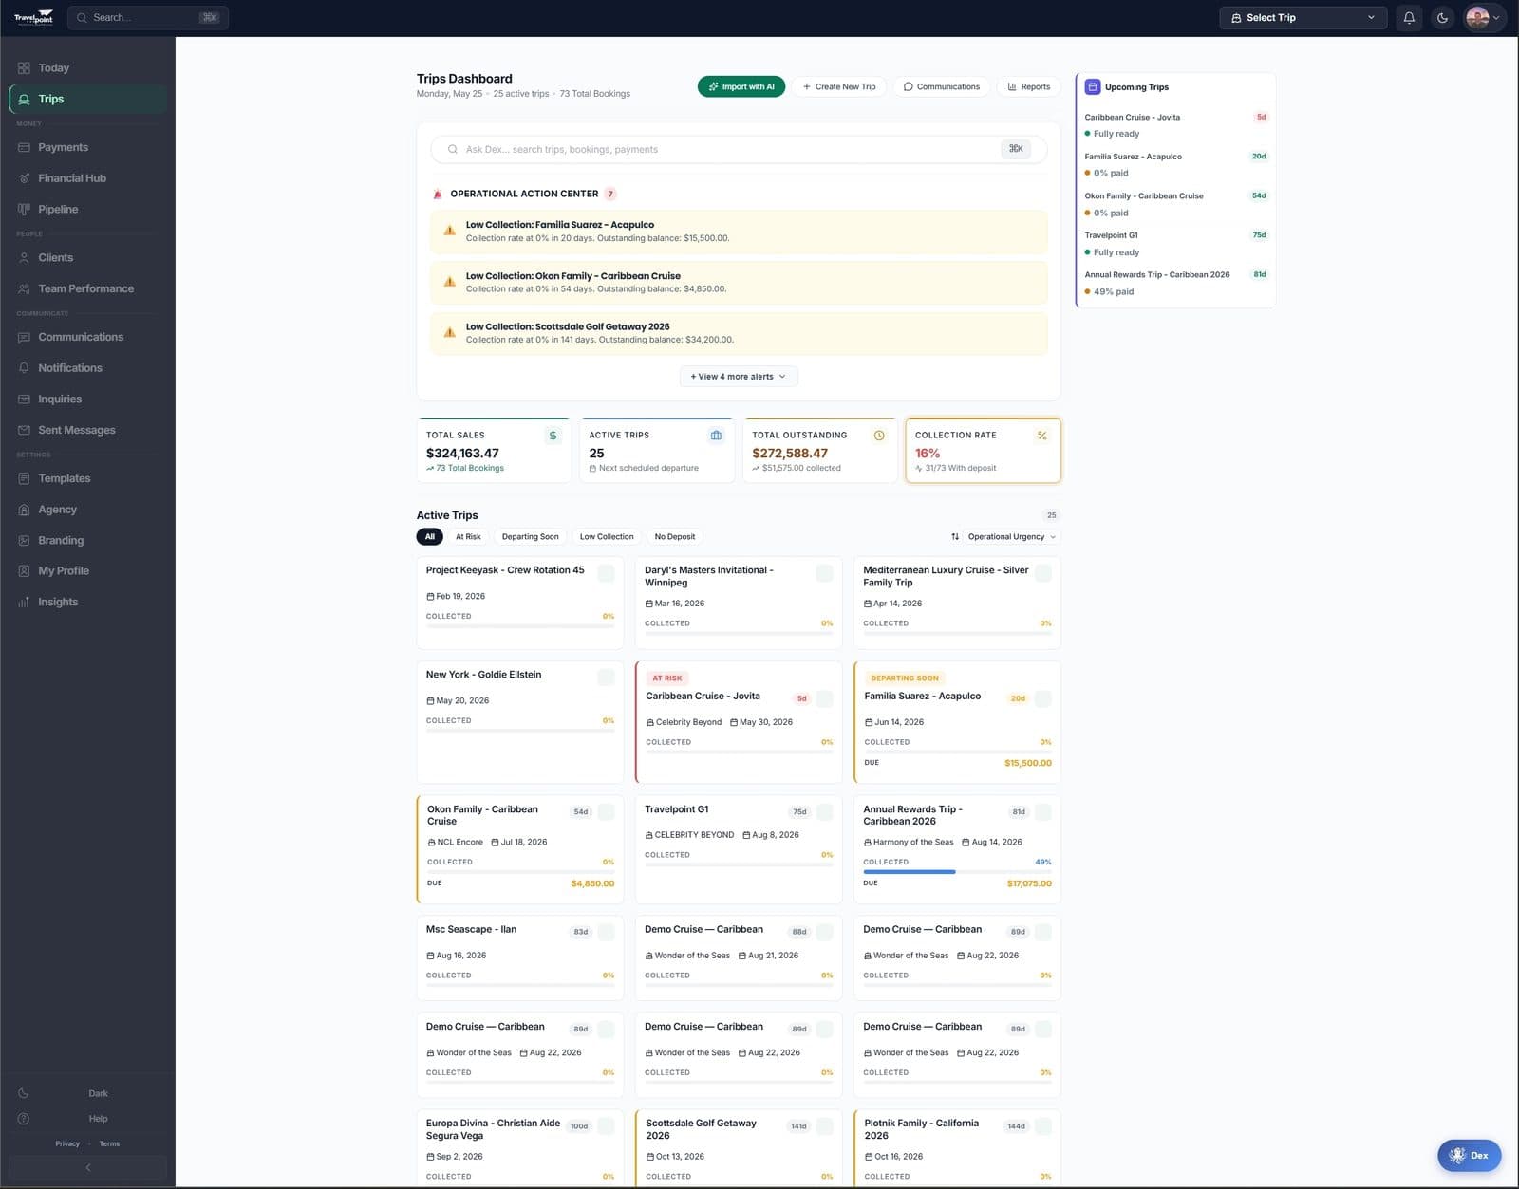Tick Daryl's Masters Invitational trip checkbox
Image resolution: width=1519 pixels, height=1189 pixels.
824,573
